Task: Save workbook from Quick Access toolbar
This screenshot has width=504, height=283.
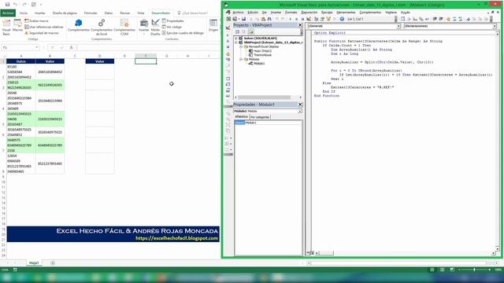Action: [7, 5]
